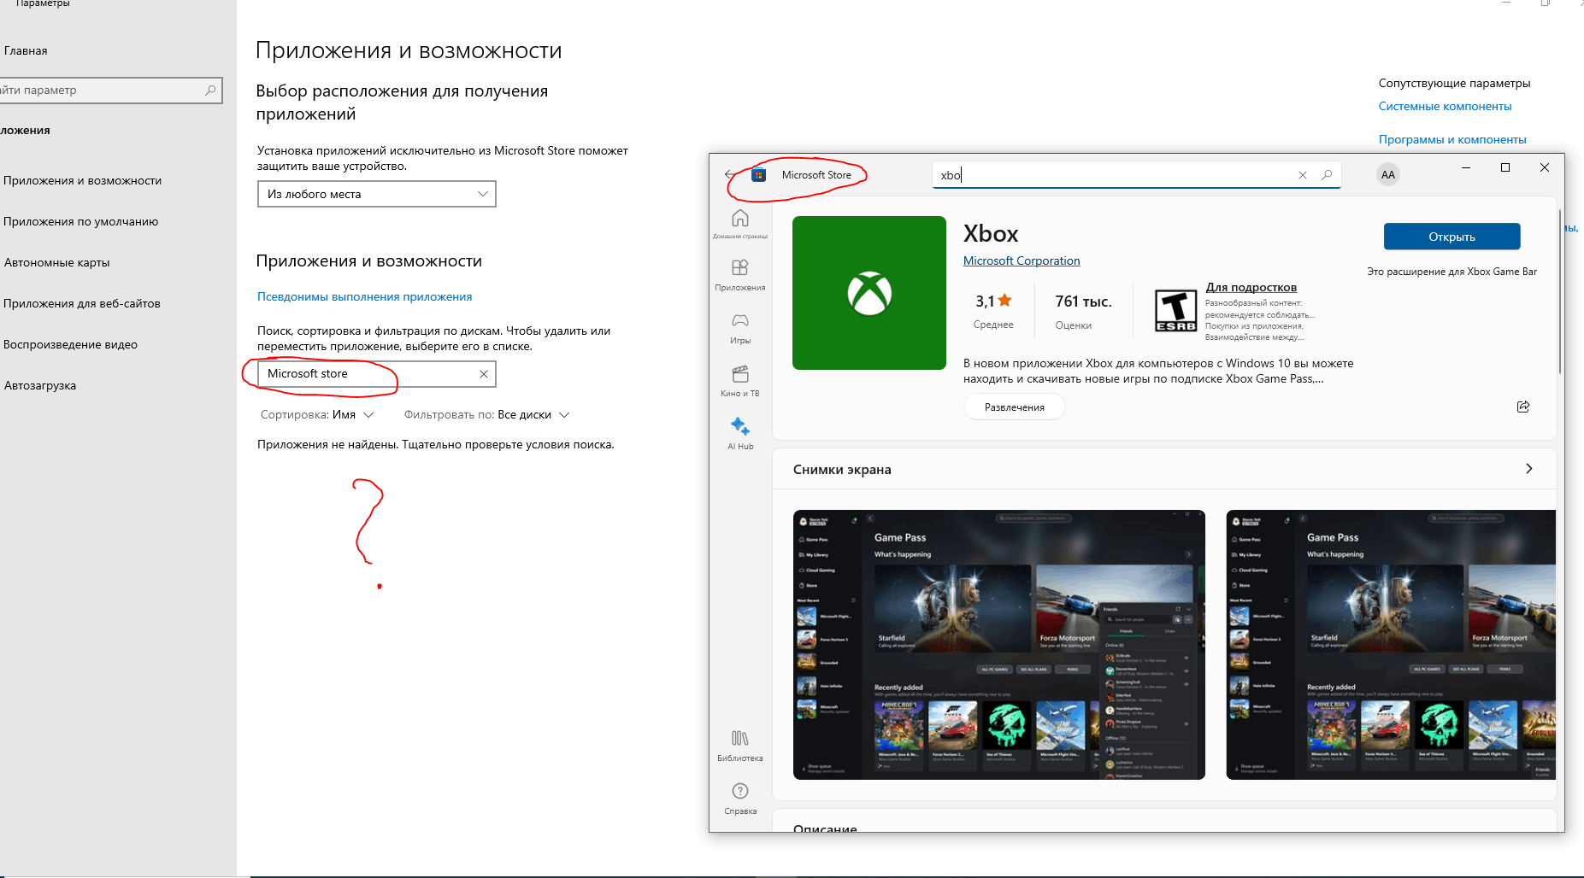Select 'Приложения для веб-сайтов' in sidebar
This screenshot has width=1584, height=878.
click(82, 303)
